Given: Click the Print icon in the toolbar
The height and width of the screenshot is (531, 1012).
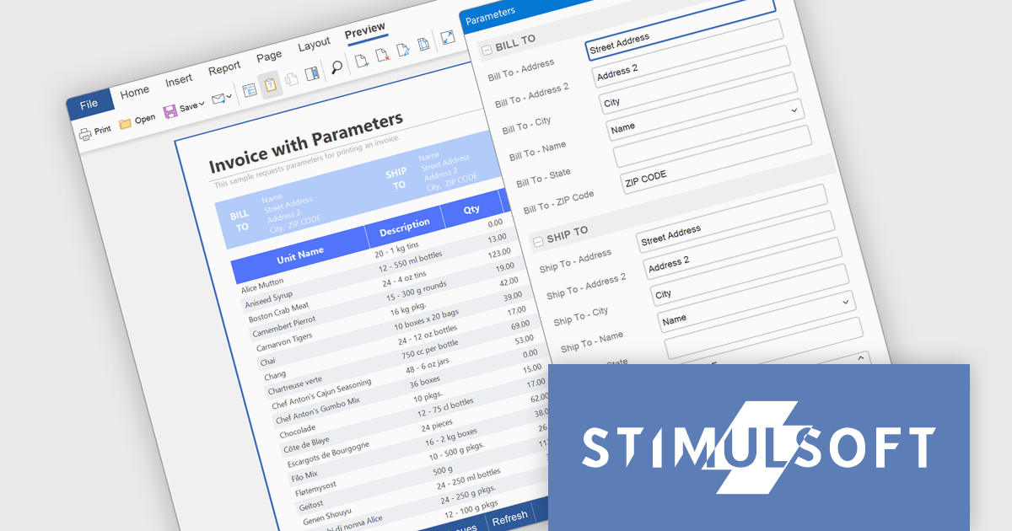Looking at the screenshot, I should [x=86, y=132].
